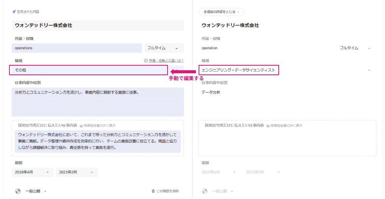Click the info icon next to 所属・役職との違いは?
This screenshot has width=385, height=199.
pyautogui.click(x=146, y=60)
